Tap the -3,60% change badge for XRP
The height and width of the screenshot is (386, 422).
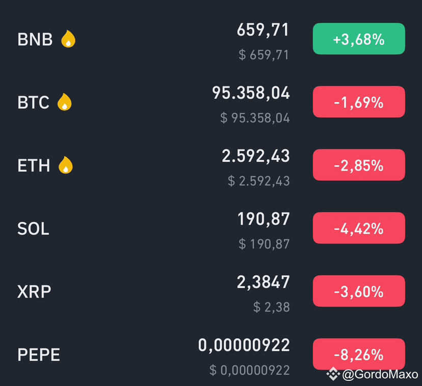click(359, 291)
